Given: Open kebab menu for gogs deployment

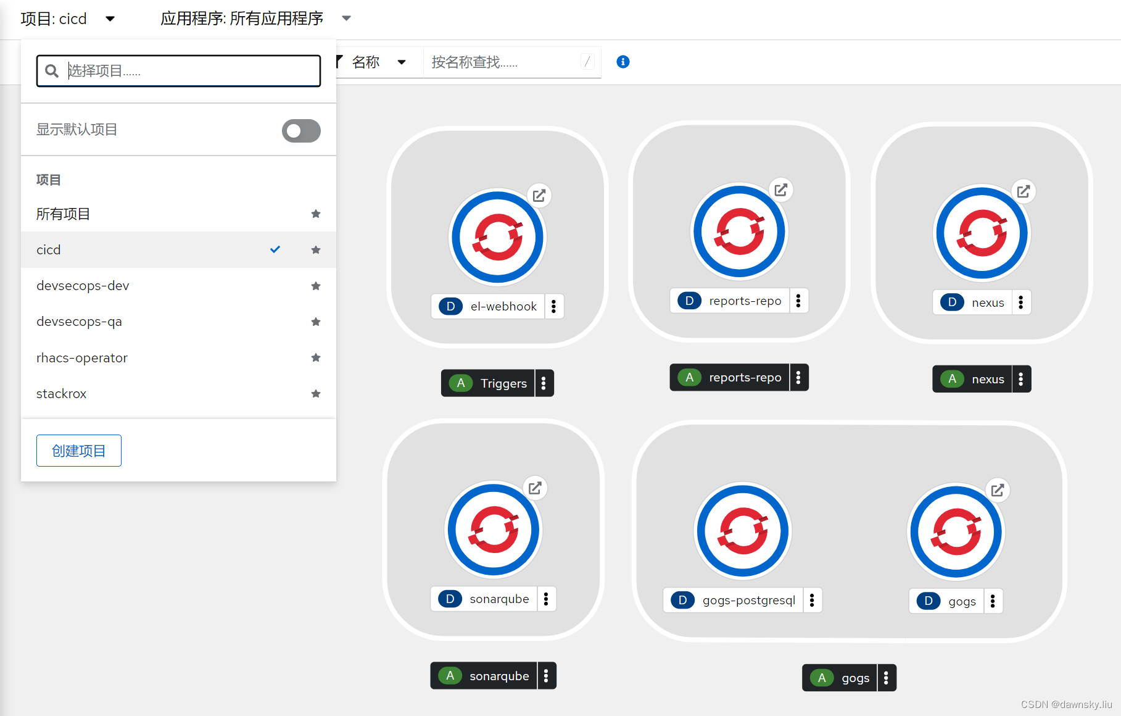Looking at the screenshot, I should pos(993,601).
